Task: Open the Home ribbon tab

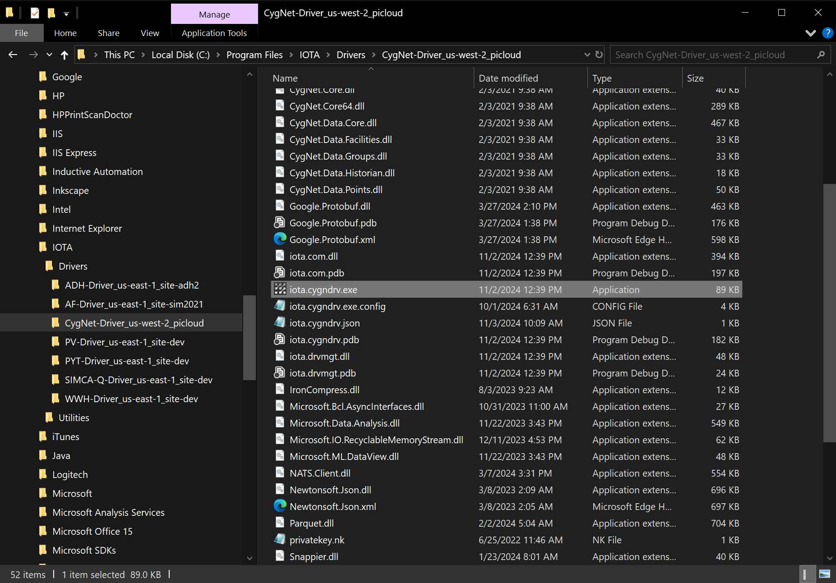Action: 65,33
